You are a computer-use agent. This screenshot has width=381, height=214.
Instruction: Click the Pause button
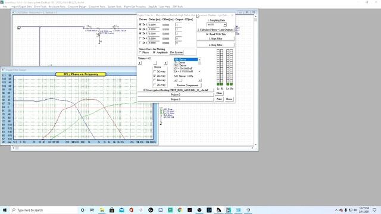pyautogui.click(x=219, y=99)
